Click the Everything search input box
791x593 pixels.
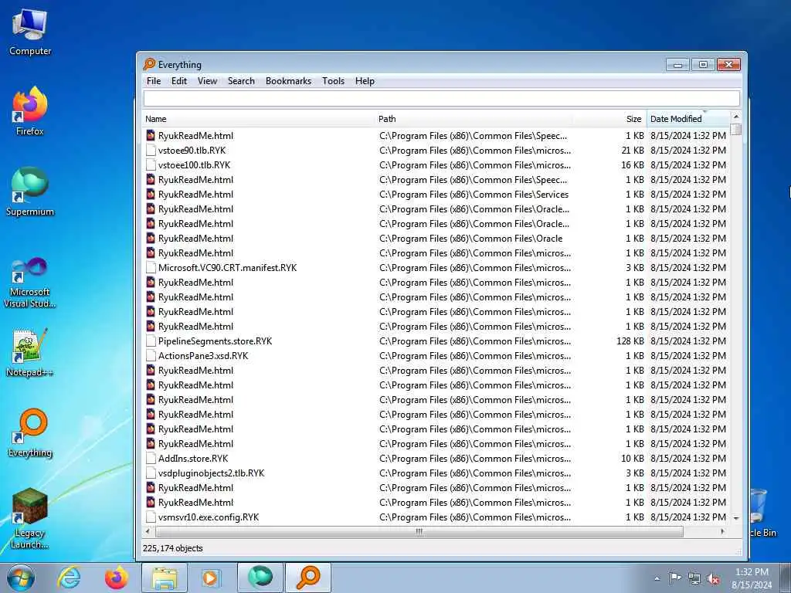(441, 98)
